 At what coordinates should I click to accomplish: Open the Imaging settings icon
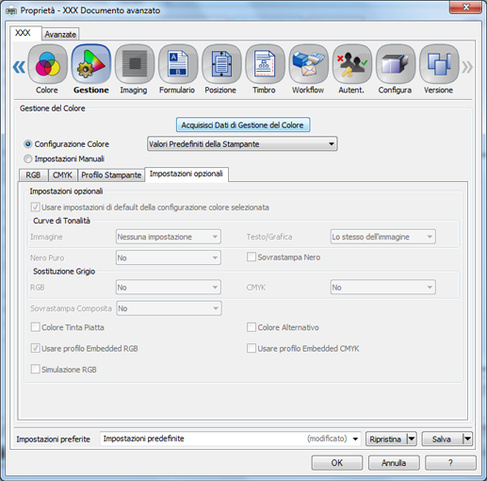click(x=135, y=64)
